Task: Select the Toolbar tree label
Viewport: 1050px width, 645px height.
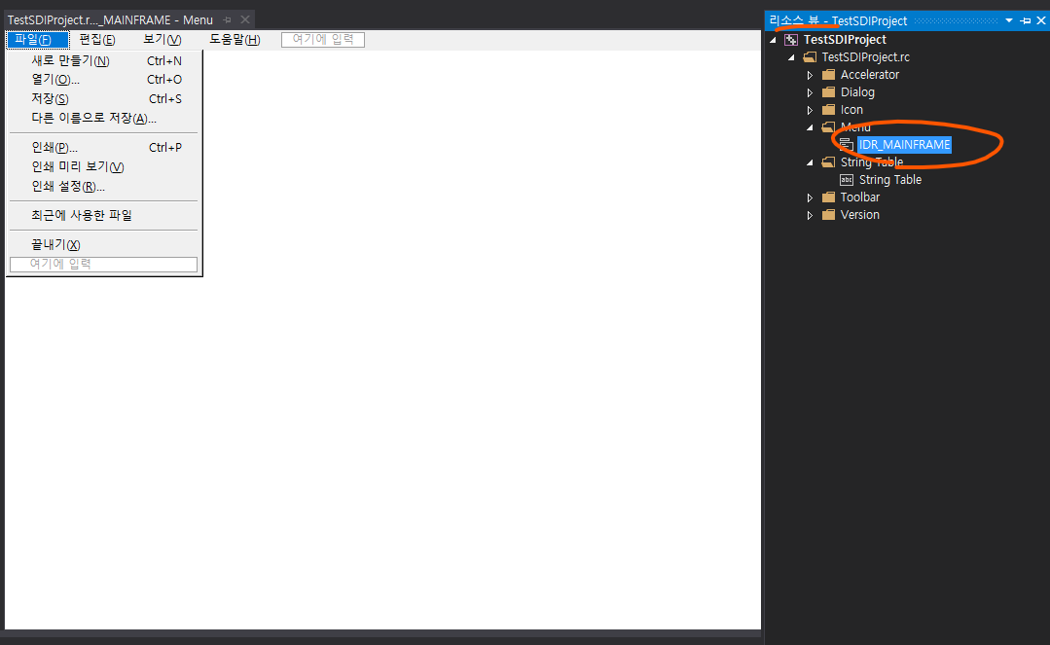Action: pos(860,197)
